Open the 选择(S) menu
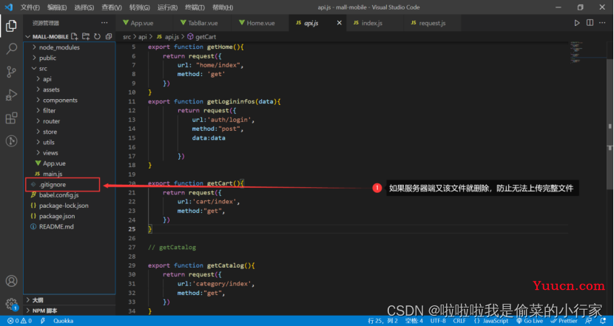Screen dimensions: 614x326 pos(84,7)
